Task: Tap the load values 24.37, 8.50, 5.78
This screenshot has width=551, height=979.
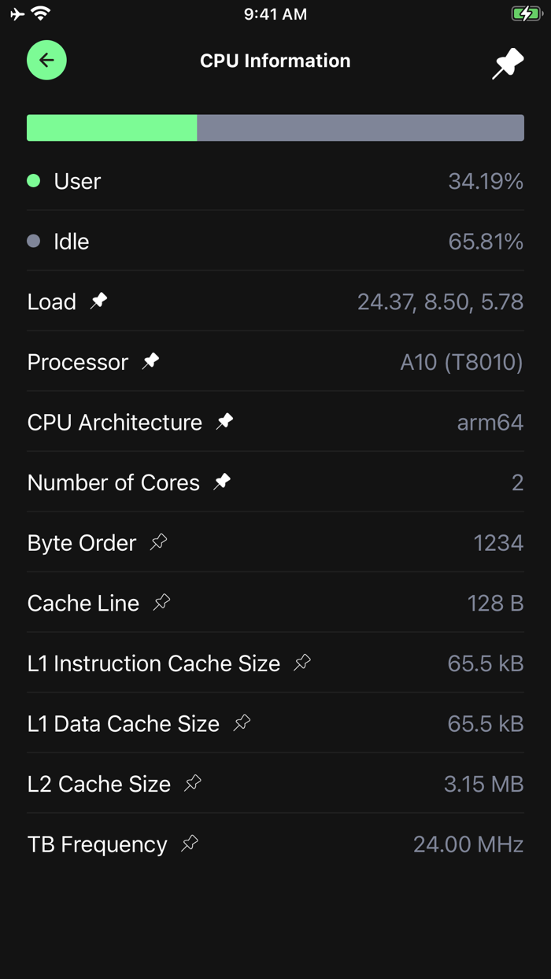Action: click(440, 301)
